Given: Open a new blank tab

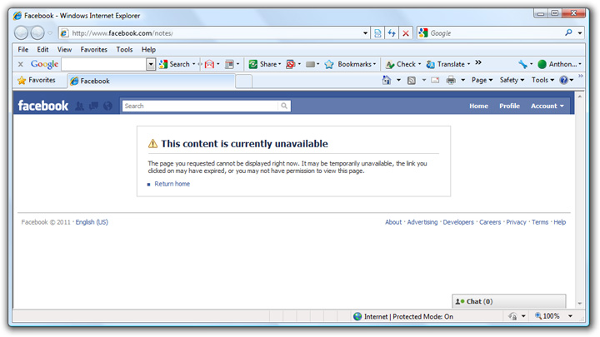Looking at the screenshot, I should [x=243, y=82].
